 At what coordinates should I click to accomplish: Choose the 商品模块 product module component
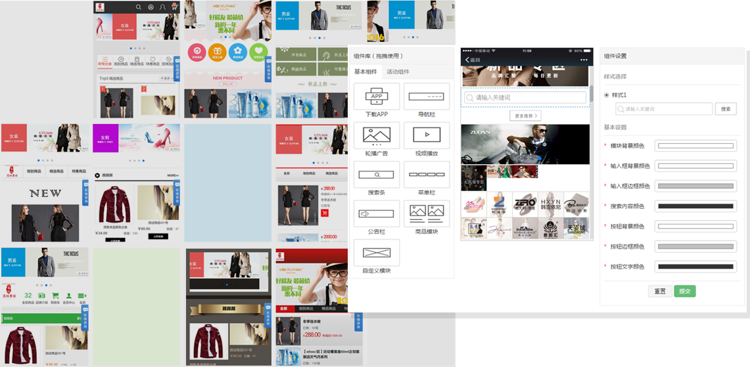point(427,213)
